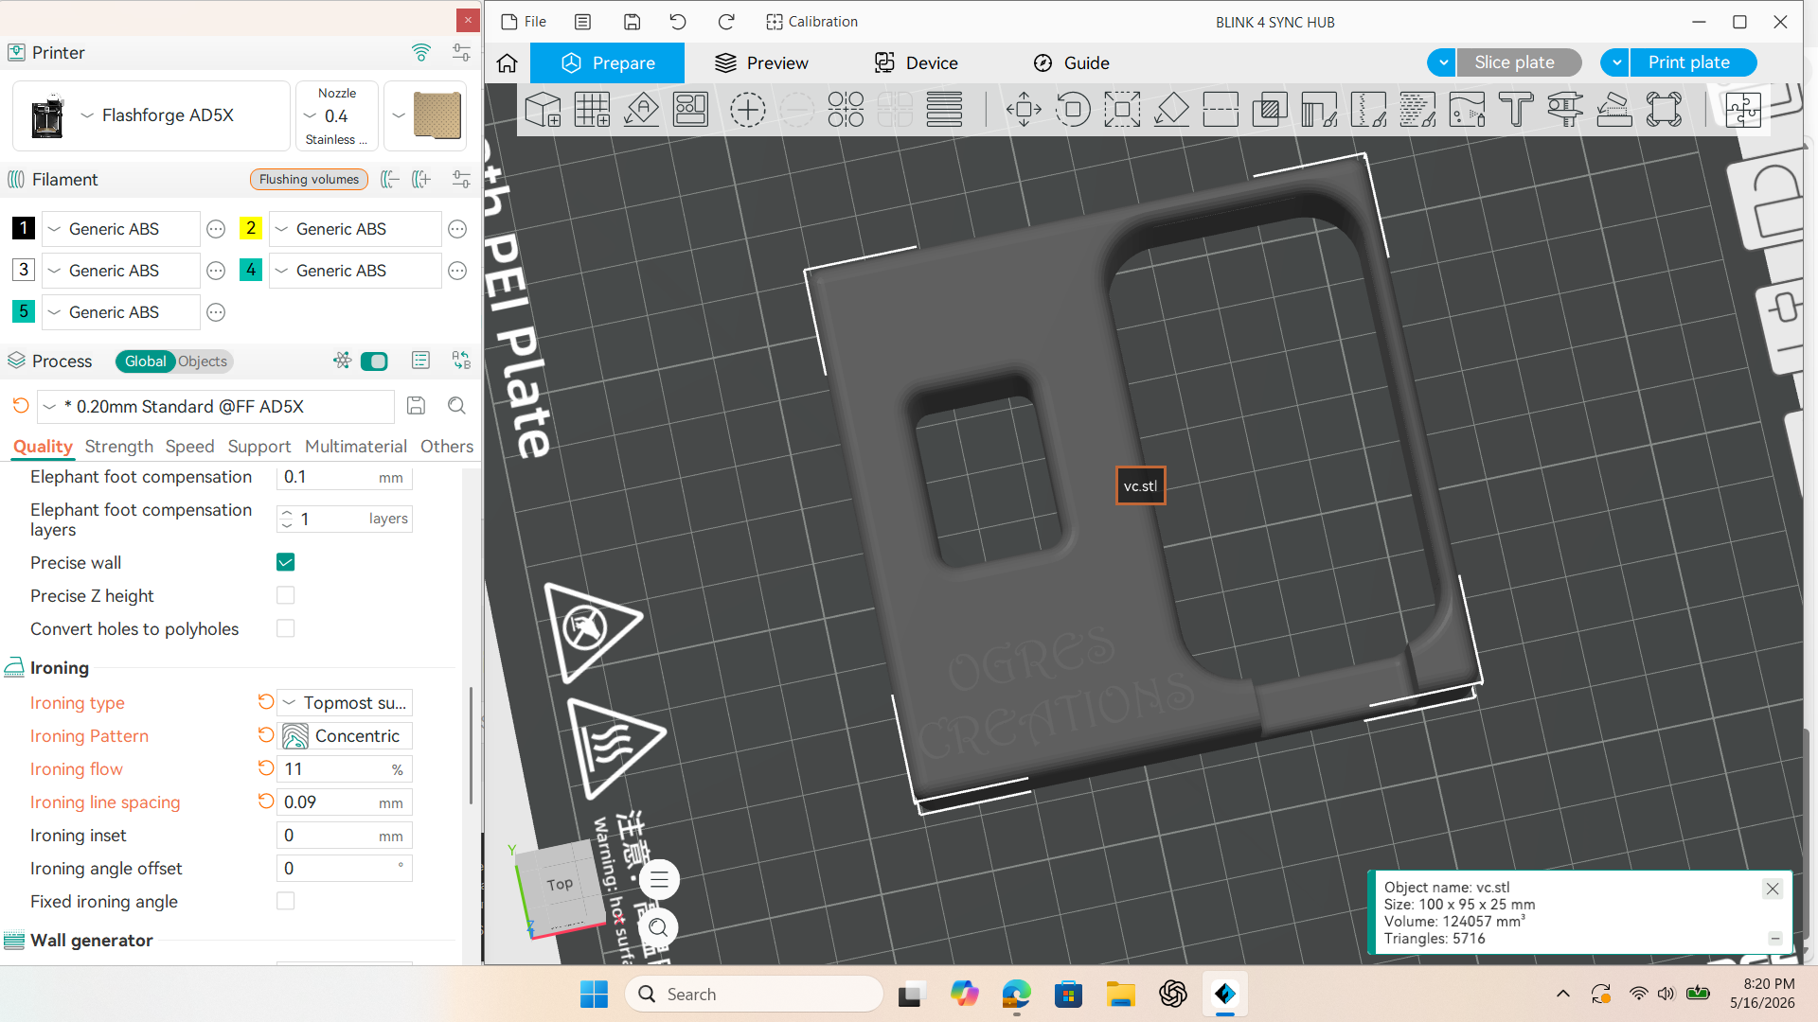1818x1022 pixels.
Task: Click the Home icon
Action: point(508,63)
